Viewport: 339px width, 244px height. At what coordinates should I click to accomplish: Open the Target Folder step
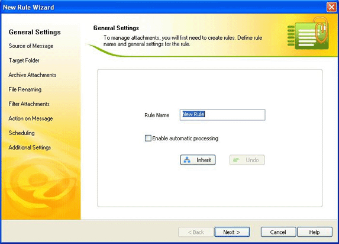tap(24, 60)
